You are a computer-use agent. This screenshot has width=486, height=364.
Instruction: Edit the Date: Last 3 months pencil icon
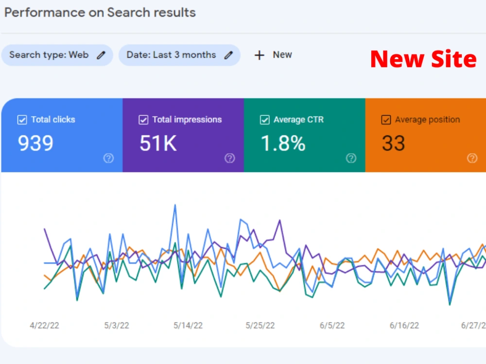(228, 55)
